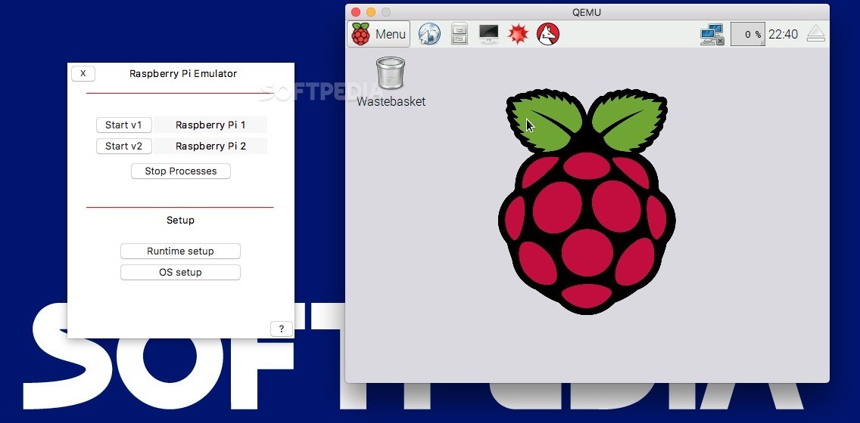The image size is (860, 423).
Task: Click the Stop Processes button
Action: pos(180,171)
